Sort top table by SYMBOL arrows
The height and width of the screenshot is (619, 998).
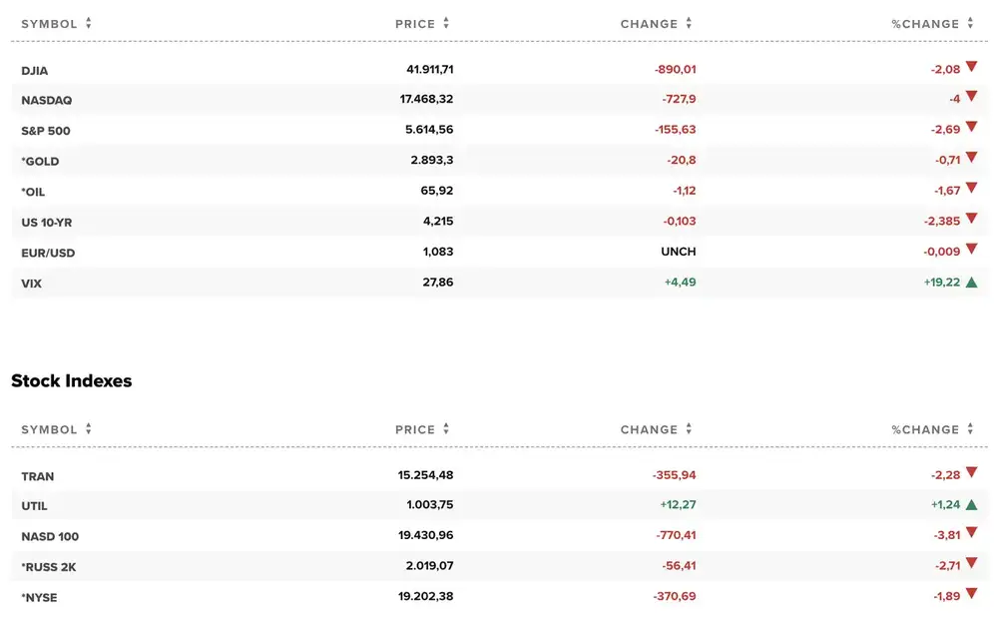[89, 23]
